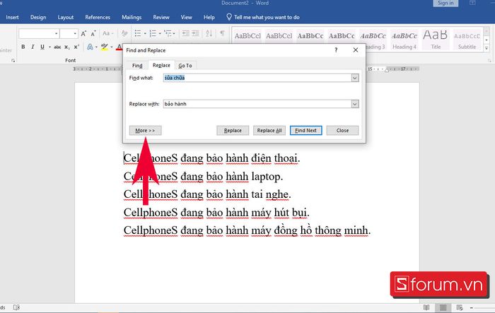The height and width of the screenshot is (313, 495).
Task: Open the Design ribbon tab
Action: click(38, 17)
